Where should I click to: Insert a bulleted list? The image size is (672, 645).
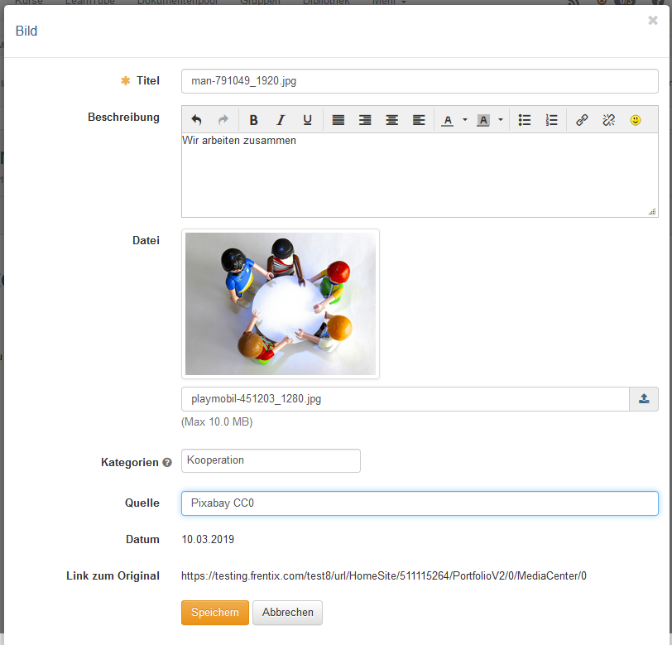[x=525, y=120]
